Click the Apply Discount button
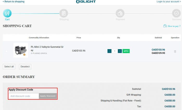182x110 pixels. click(48, 96)
